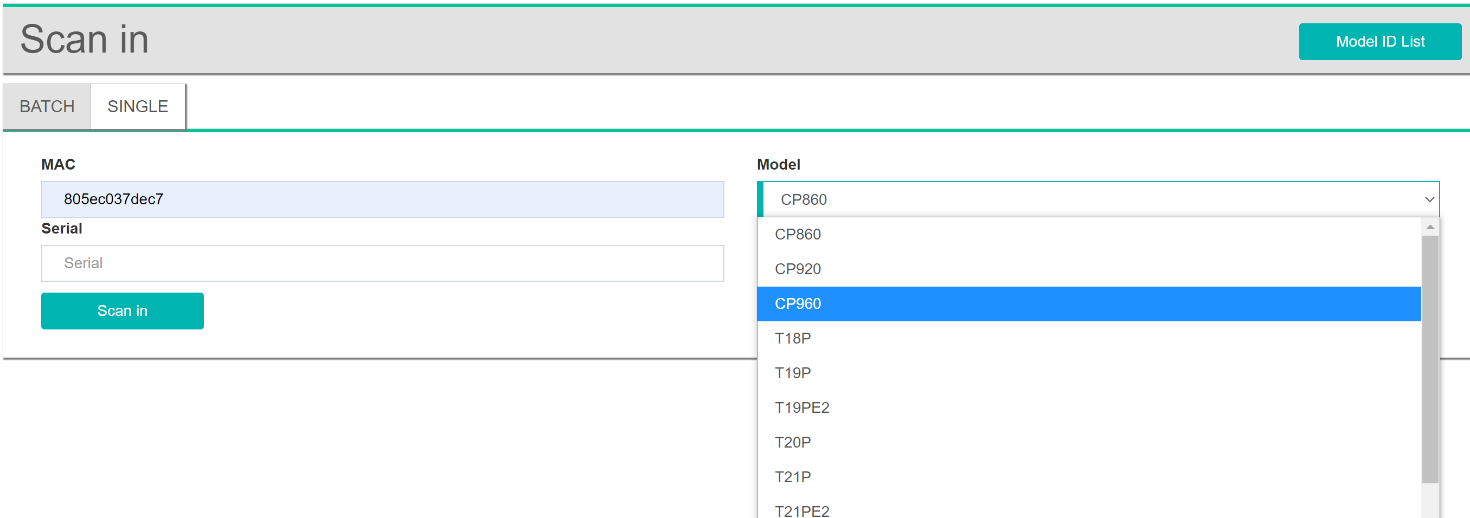Select the SINGLE tab
Image resolution: width=1470 pixels, height=518 pixels.
[x=138, y=107]
